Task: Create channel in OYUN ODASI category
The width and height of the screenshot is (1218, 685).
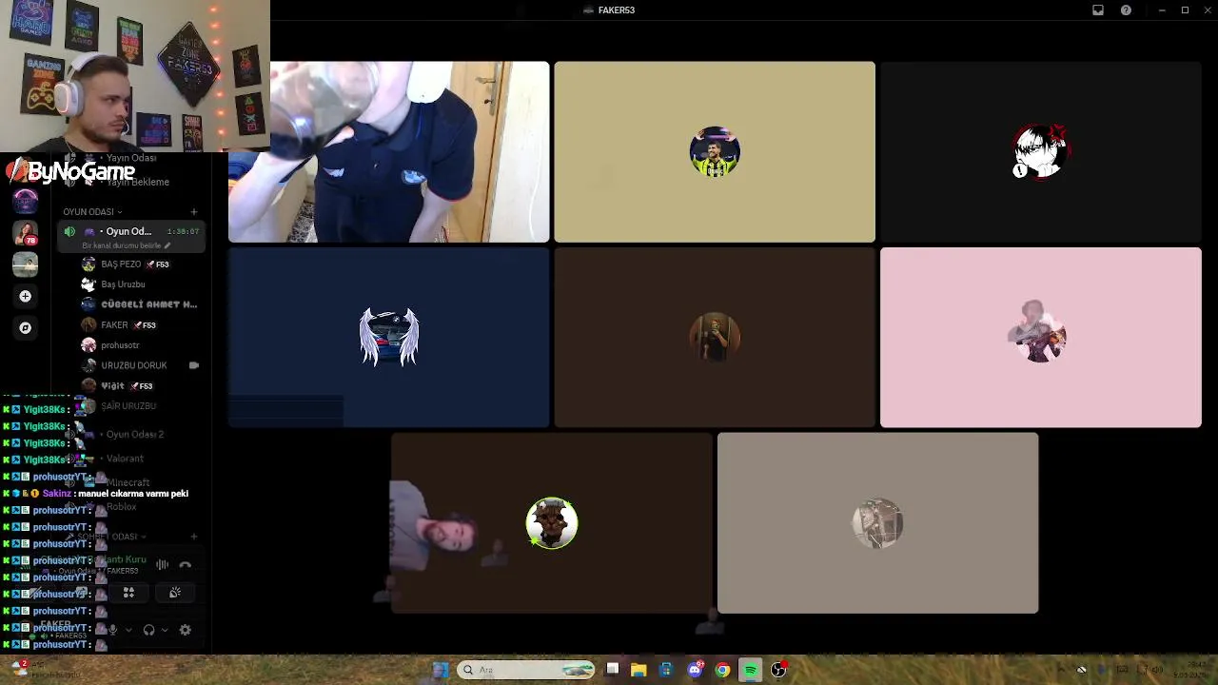Action: pyautogui.click(x=194, y=212)
